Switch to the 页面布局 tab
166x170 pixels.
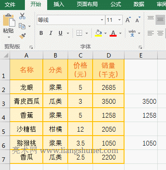(87, 4)
